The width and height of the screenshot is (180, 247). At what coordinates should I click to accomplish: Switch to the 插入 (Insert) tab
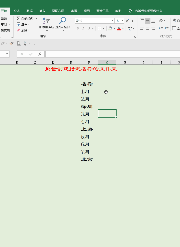[x=42, y=11]
